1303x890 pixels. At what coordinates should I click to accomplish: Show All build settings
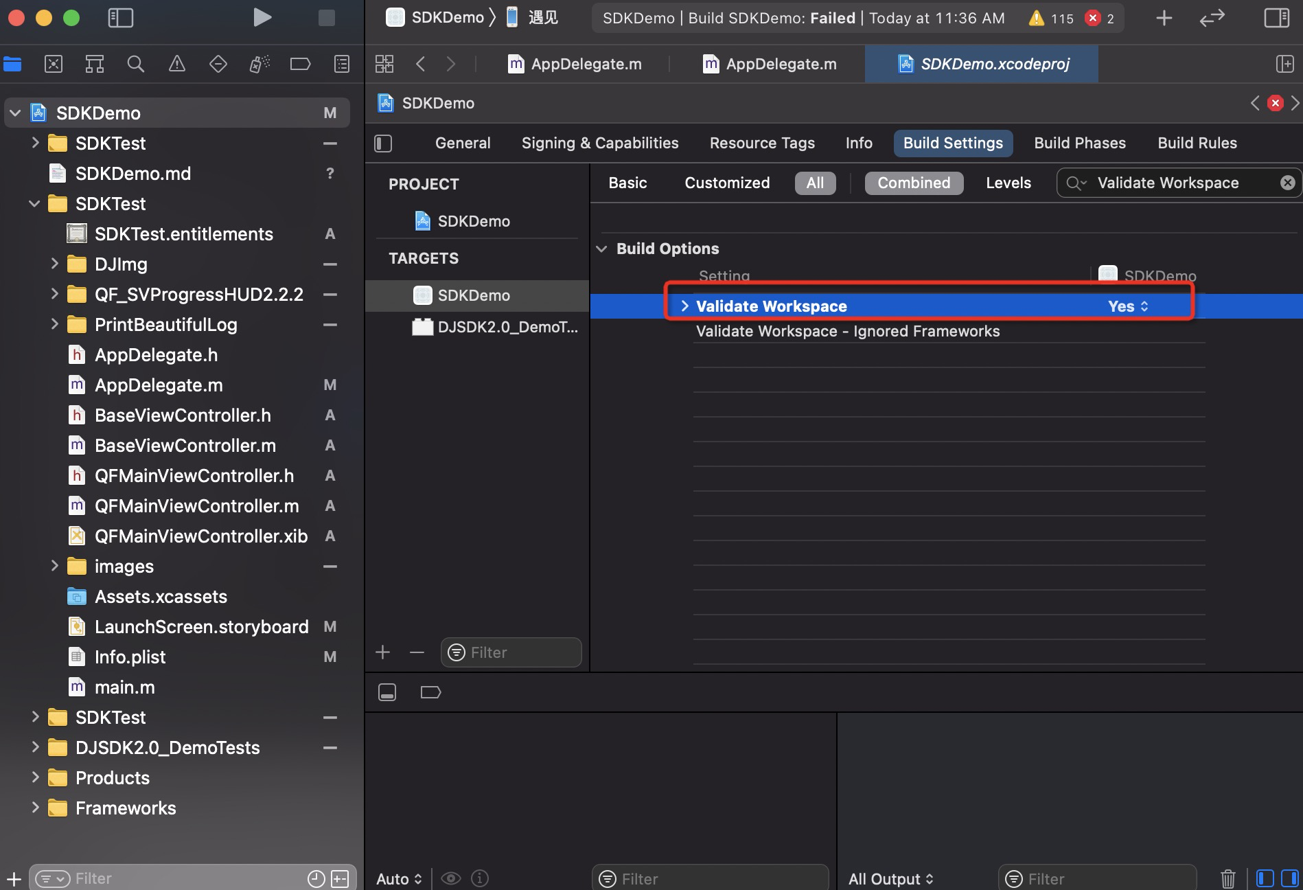815,183
